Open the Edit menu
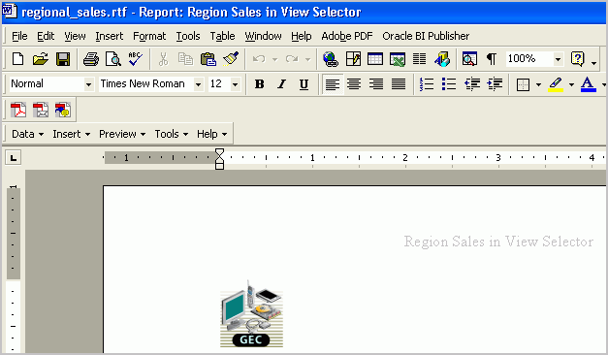608x355 pixels. 46,36
